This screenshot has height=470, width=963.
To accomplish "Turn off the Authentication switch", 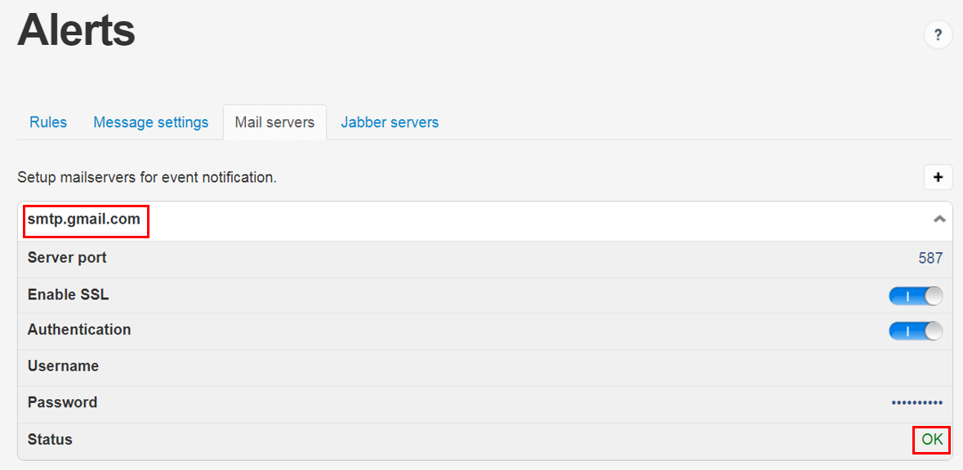I will (x=915, y=330).
